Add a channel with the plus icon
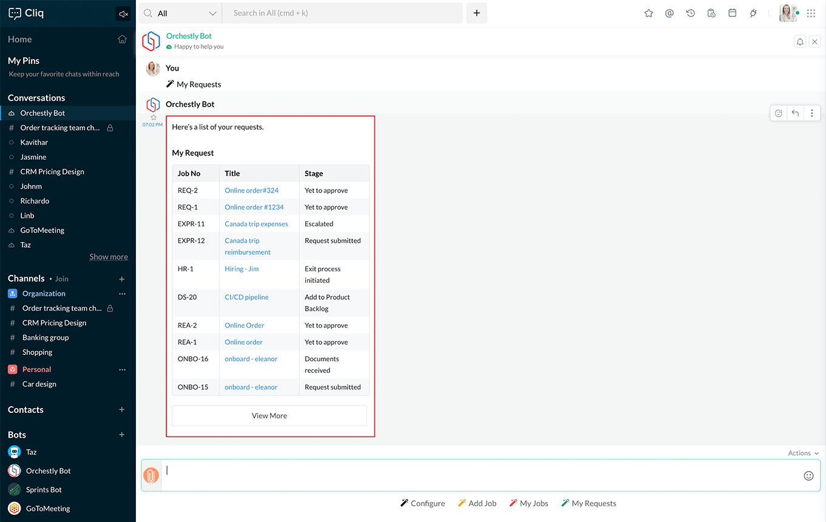This screenshot has width=826, height=522. coord(122,279)
